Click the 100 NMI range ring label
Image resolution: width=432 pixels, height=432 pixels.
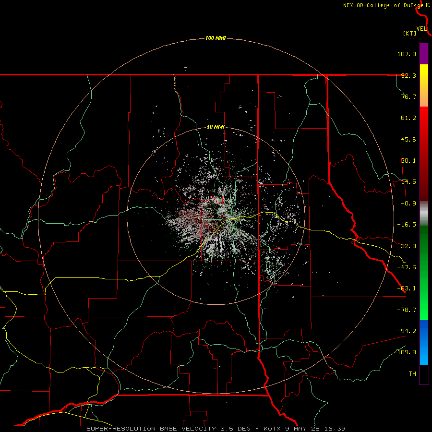pos(216,38)
